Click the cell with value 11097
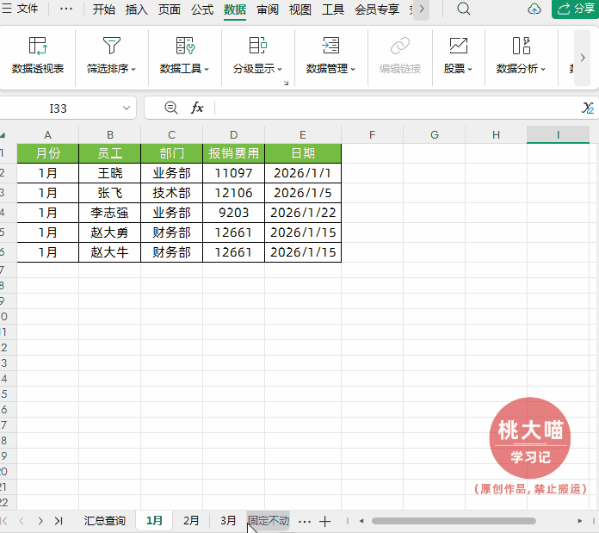This screenshot has height=533, width=599. tap(233, 173)
